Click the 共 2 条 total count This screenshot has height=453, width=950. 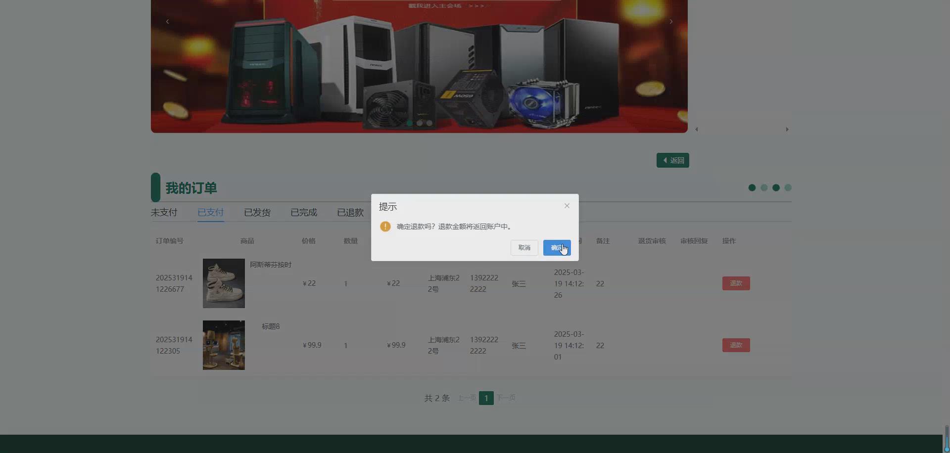[437, 398]
